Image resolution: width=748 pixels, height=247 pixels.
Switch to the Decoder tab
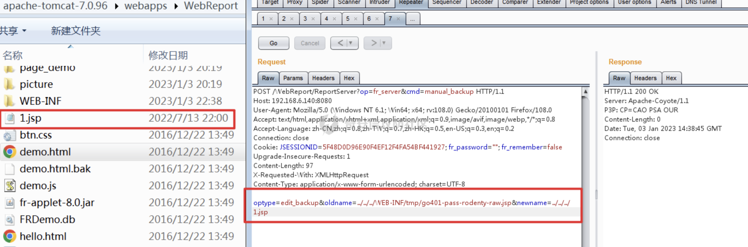(x=482, y=2)
